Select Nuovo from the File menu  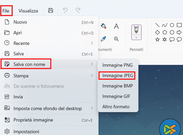(x=49, y=22)
